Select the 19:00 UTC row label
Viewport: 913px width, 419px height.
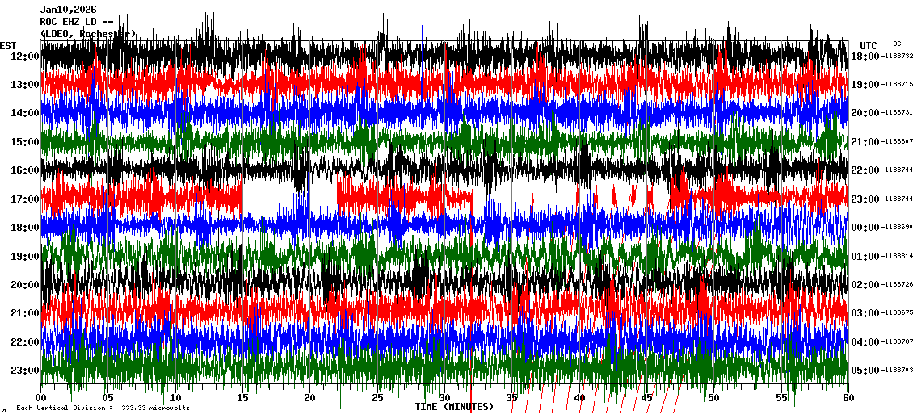(865, 85)
